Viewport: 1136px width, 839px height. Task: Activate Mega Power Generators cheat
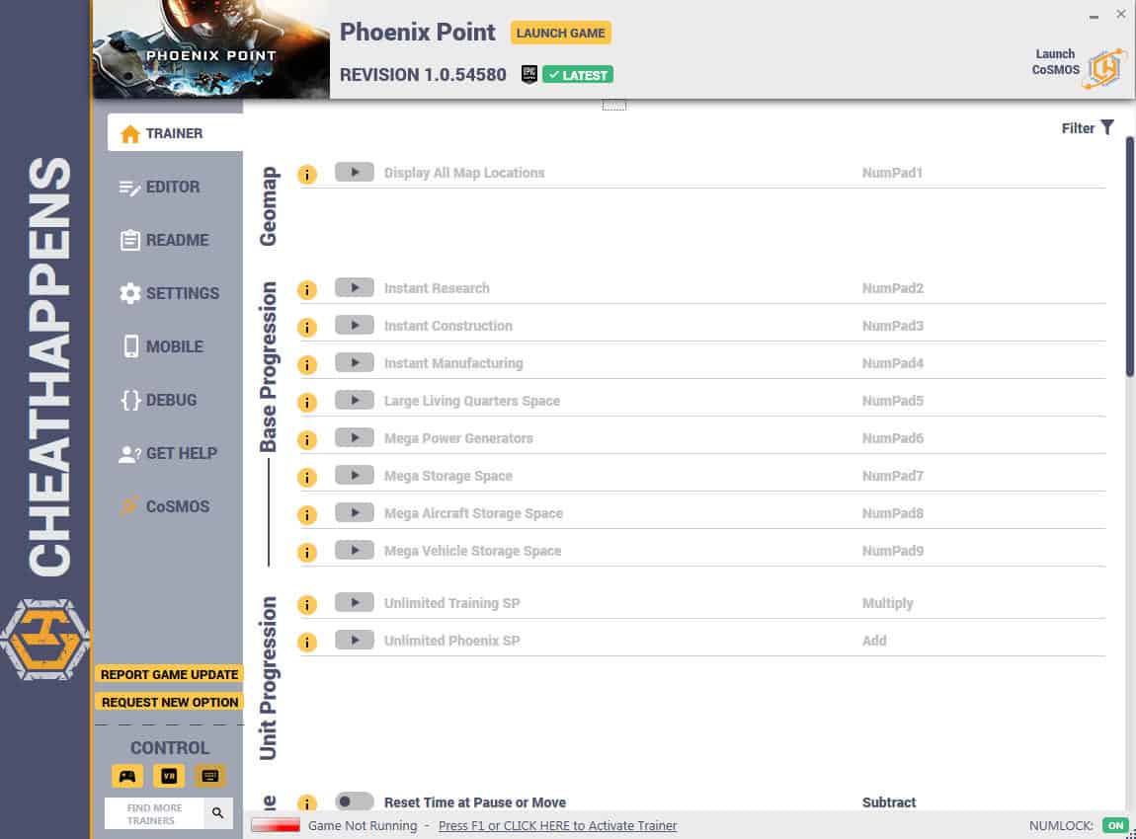click(x=355, y=438)
